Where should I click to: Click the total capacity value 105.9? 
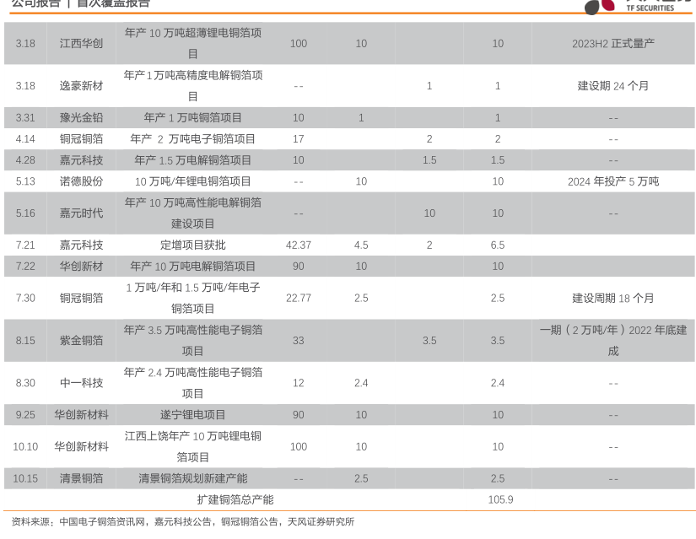pyautogui.click(x=500, y=499)
